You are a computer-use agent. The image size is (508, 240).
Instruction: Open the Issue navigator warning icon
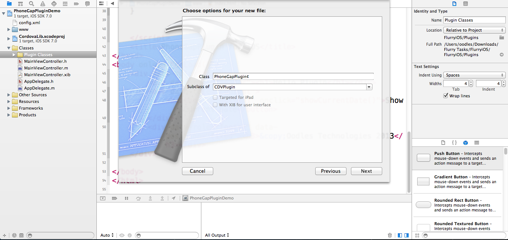[43, 4]
